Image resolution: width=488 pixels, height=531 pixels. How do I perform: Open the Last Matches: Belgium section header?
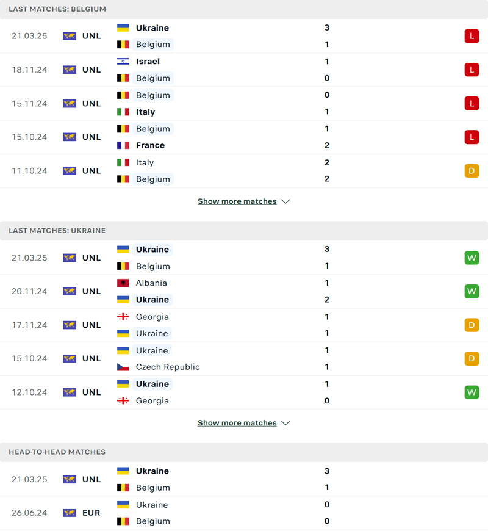[x=57, y=9]
